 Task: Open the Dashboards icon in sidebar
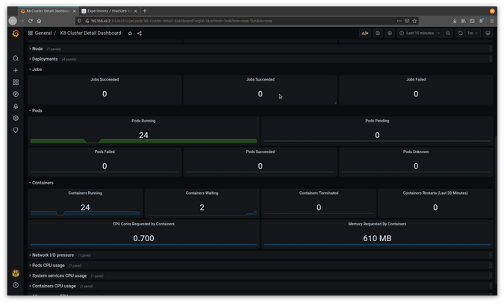click(16, 82)
